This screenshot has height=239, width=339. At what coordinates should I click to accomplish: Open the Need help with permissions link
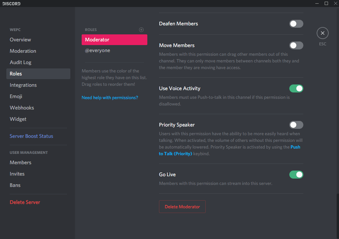pyautogui.click(x=110, y=97)
